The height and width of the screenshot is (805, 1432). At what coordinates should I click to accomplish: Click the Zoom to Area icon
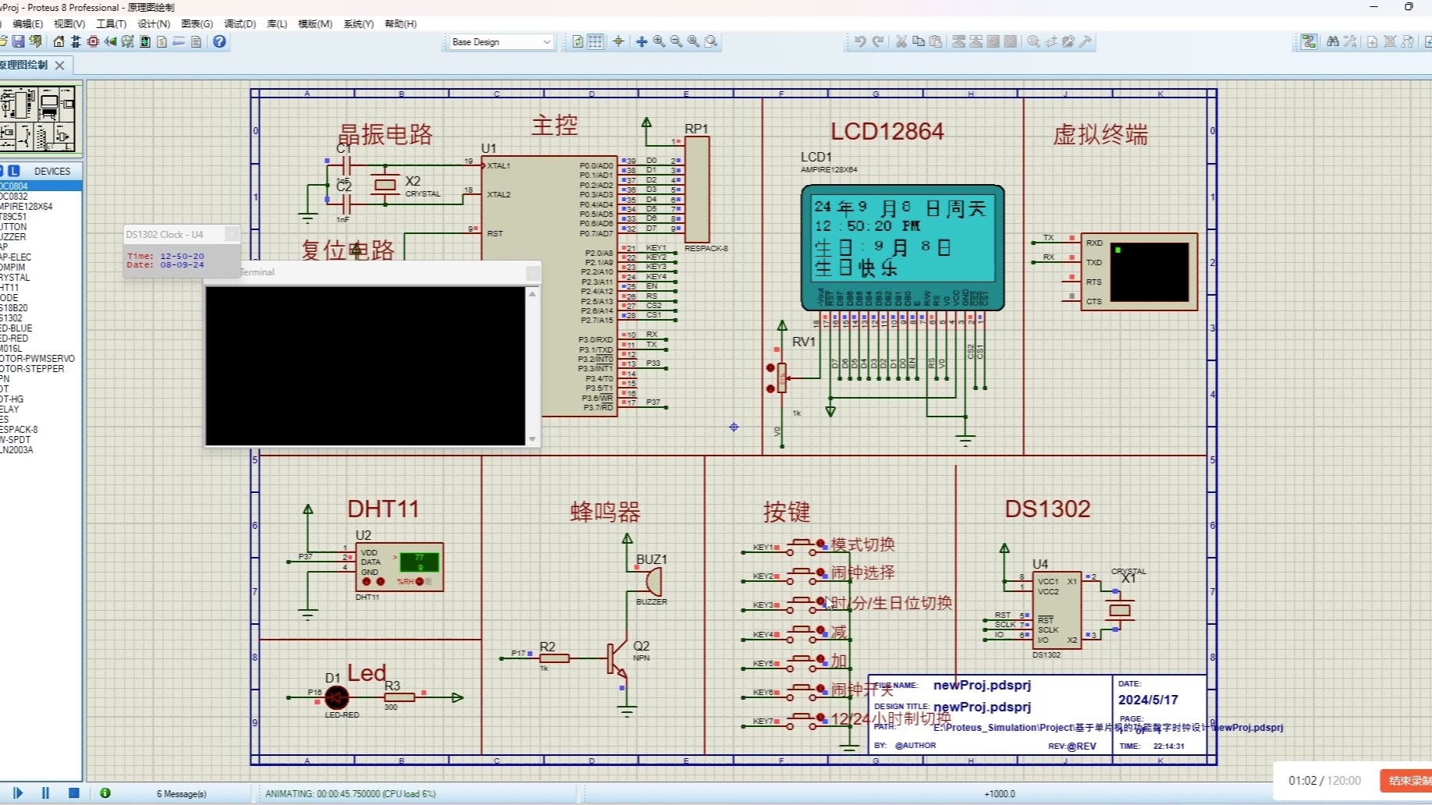point(711,41)
